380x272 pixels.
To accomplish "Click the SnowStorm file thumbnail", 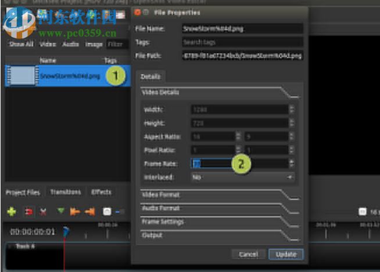I will (22, 76).
